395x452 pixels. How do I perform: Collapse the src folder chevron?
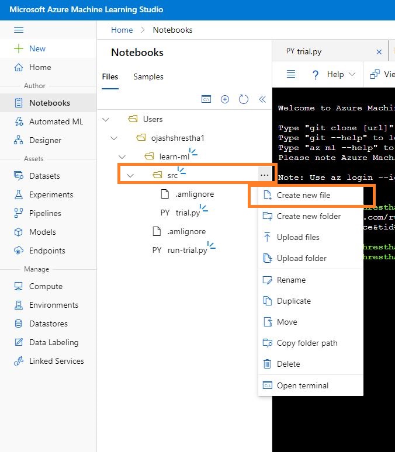[x=130, y=175]
